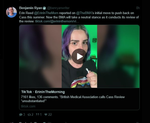Click the blurred left side of video preview
The image size is (150, 123).
40,56
